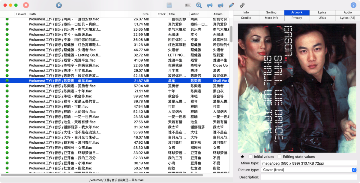Click green status dot for 陈奕迅 - 孤勇者.flac
The height and width of the screenshot is (183, 360).
(7, 86)
